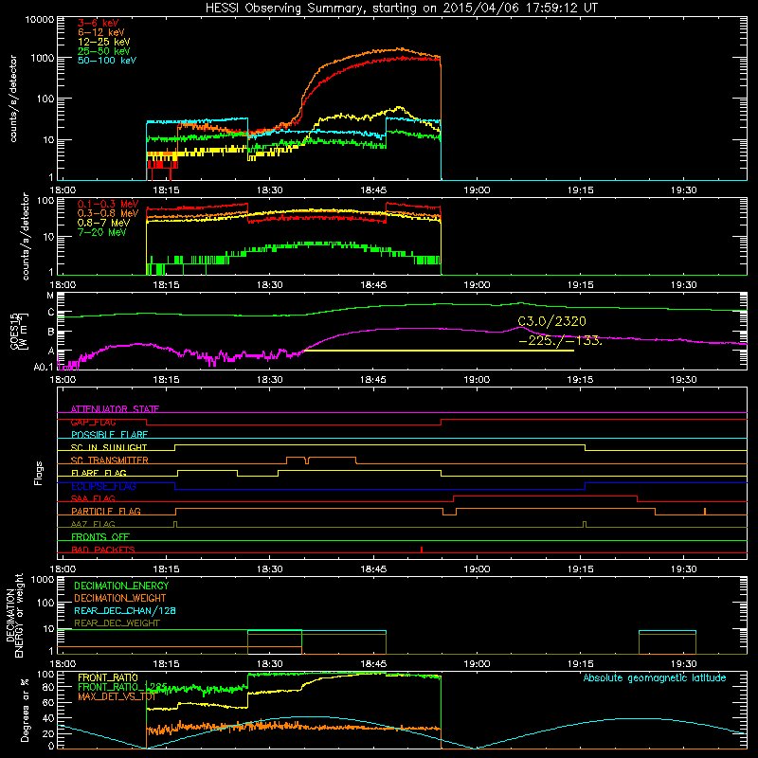Screen dimensions: 758x758
Task: Click the 0.1-0.3 MeV legend label
Action: tap(108, 204)
